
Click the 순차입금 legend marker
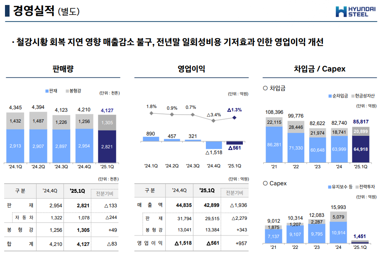330,96
